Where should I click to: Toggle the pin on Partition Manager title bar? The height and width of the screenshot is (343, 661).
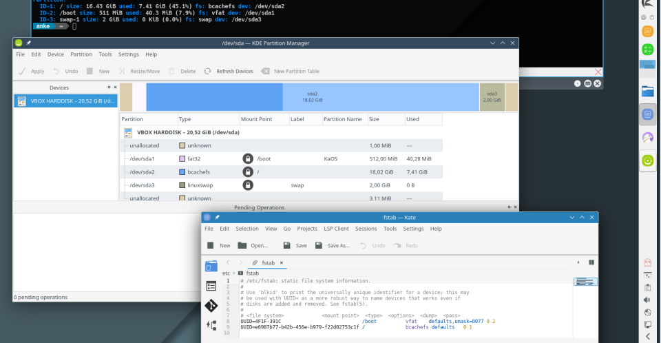pyautogui.click(x=29, y=43)
